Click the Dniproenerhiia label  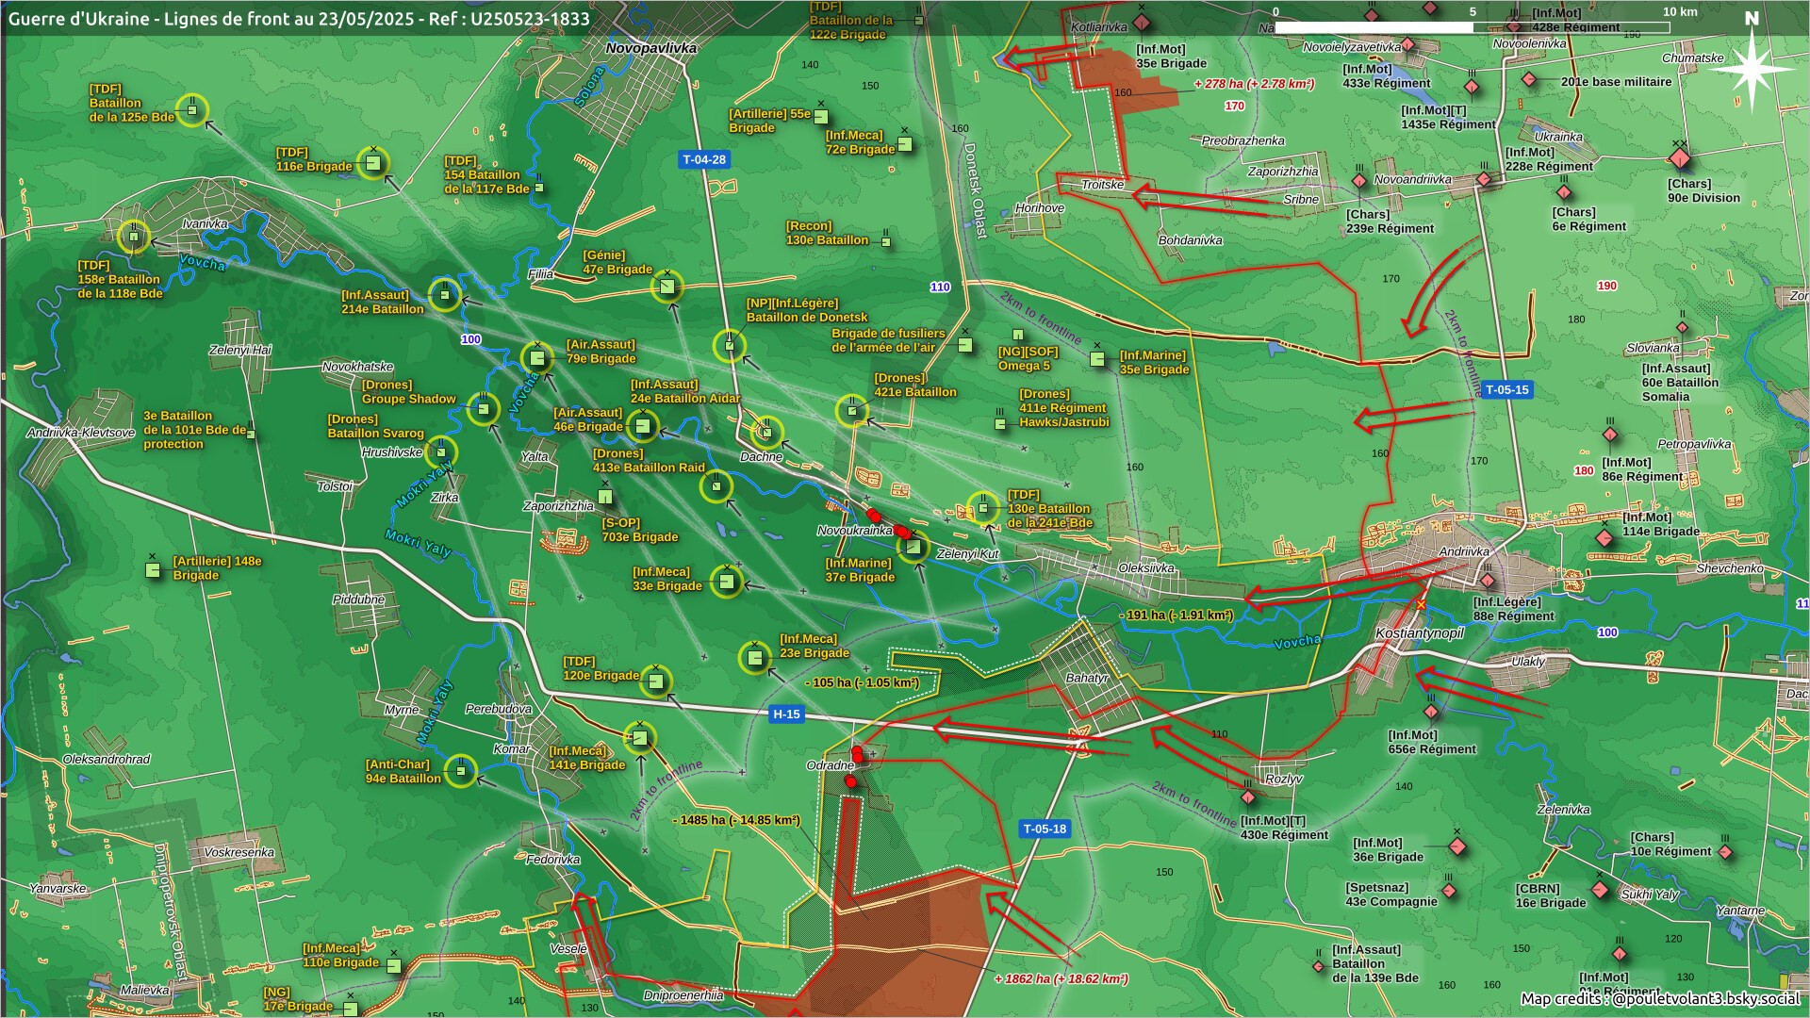(x=683, y=995)
